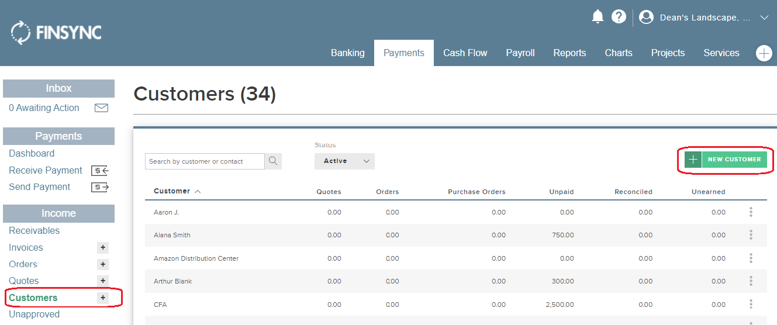Open the Dashboard link in sidebar
The image size is (777, 325).
32,154
